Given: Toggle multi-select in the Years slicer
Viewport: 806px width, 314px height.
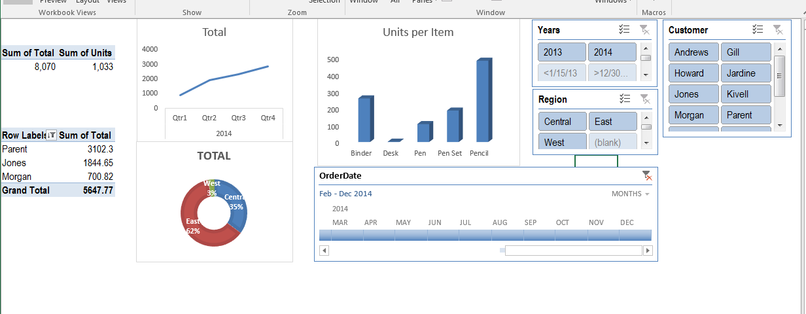Looking at the screenshot, I should click(x=624, y=29).
